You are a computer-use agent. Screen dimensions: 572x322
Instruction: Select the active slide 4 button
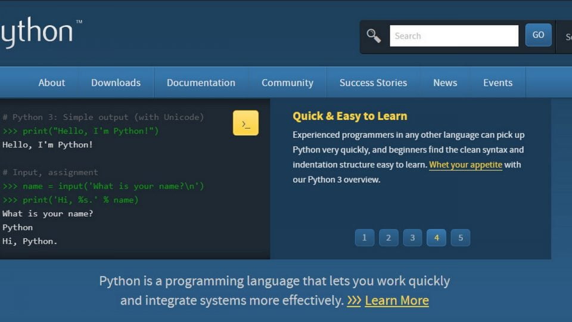(x=436, y=238)
